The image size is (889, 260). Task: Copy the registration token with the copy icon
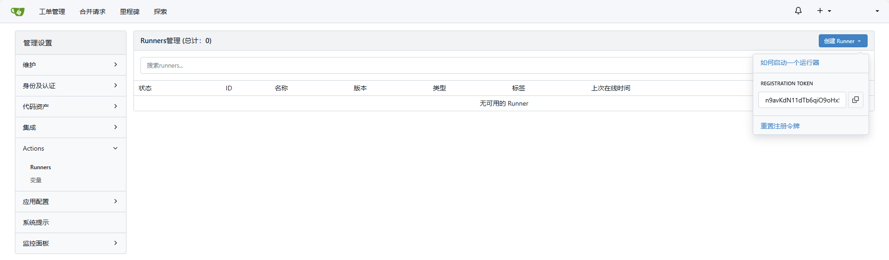click(x=855, y=100)
